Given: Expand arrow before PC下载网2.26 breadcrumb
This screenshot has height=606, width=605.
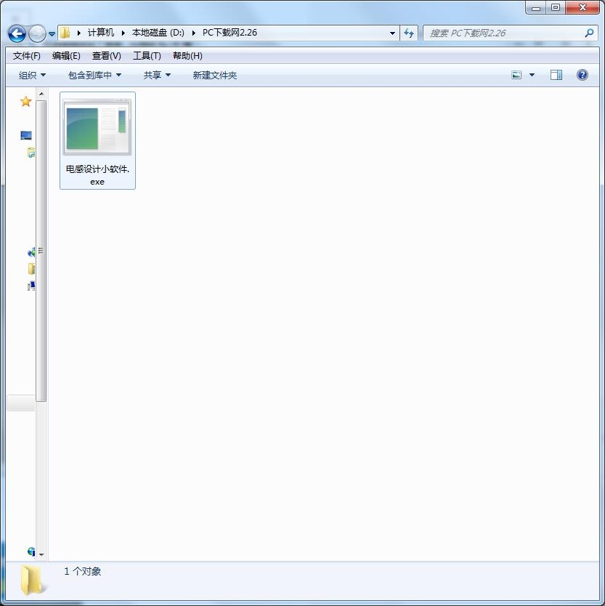Looking at the screenshot, I should coord(193,33).
